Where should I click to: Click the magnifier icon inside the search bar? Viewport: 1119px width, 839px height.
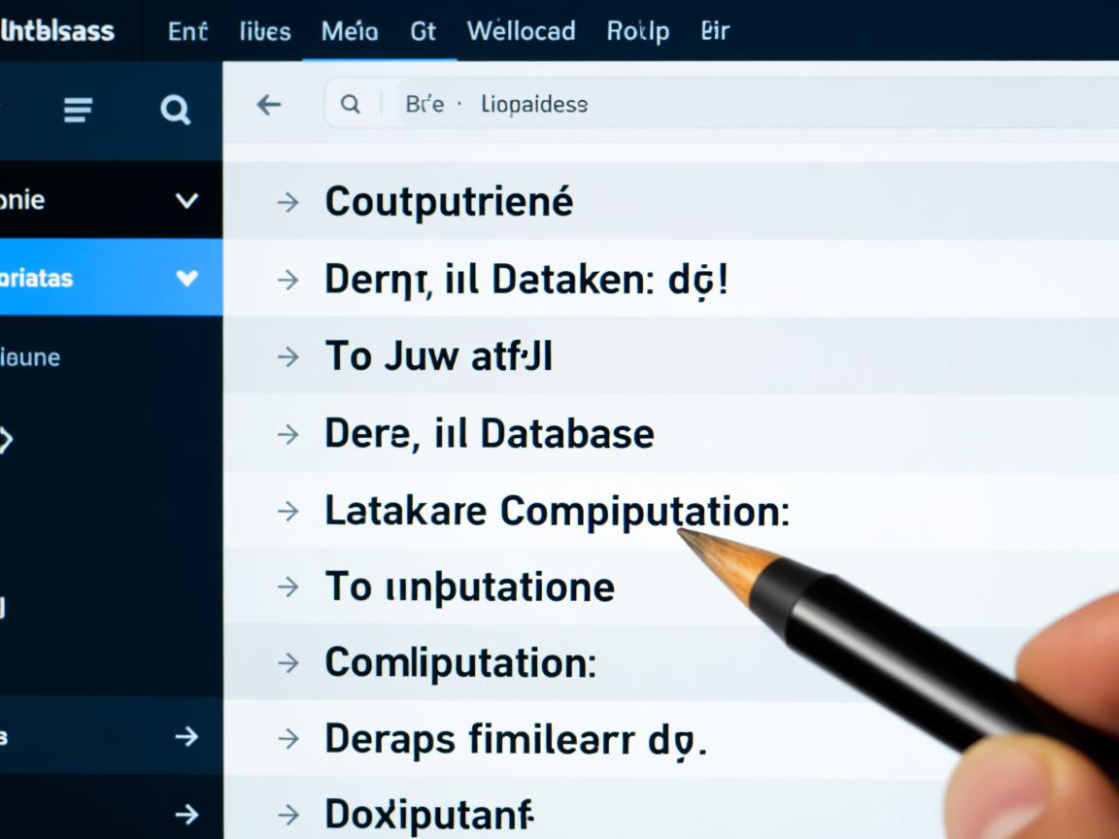click(350, 105)
